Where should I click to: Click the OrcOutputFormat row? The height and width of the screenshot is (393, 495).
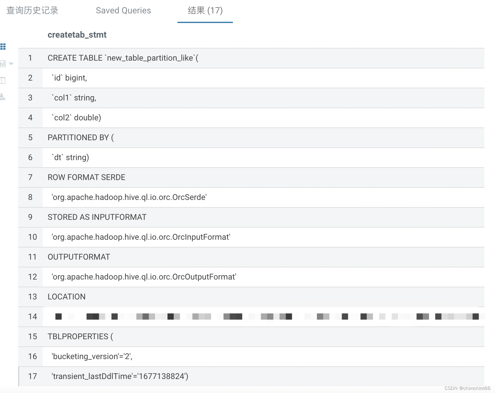click(x=251, y=277)
